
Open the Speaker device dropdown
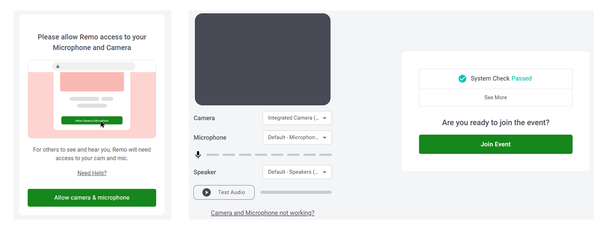tap(297, 172)
